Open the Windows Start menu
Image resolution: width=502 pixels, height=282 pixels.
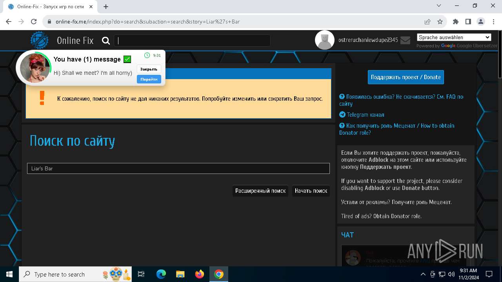tap(9, 274)
